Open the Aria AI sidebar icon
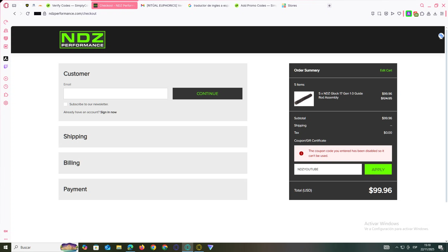 (x=6, y=59)
